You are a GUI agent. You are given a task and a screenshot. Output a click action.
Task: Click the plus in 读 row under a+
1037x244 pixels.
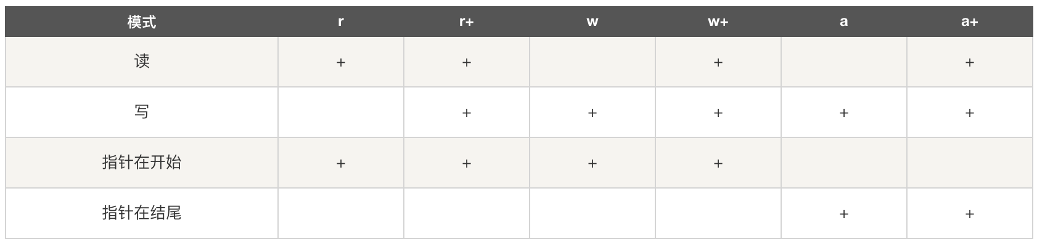pos(970,62)
